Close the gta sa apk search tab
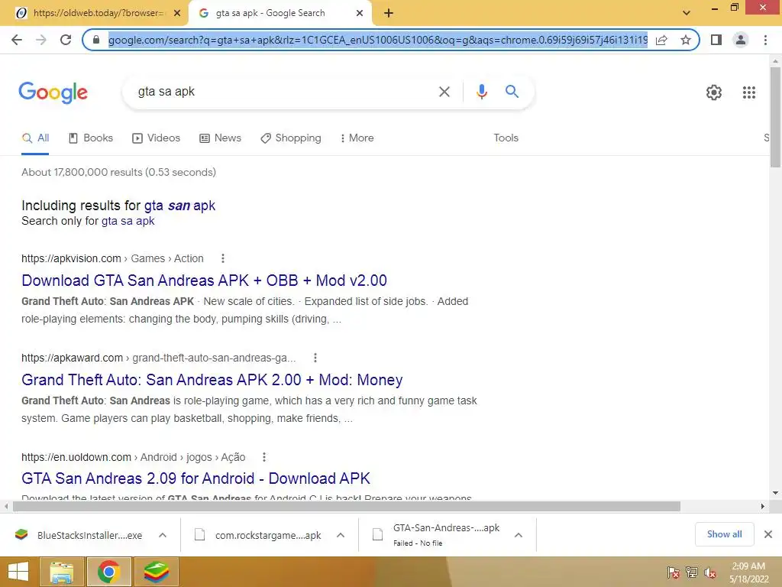This screenshot has height=587, width=782. click(360, 14)
